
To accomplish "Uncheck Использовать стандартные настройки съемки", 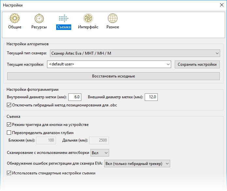I will (9, 173).
